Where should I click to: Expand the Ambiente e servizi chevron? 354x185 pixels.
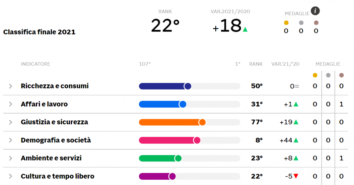[11, 158]
